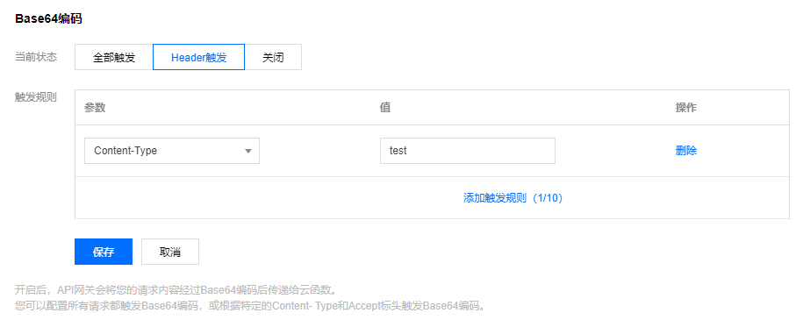Save settings with the 保存 button
796x320 pixels.
[x=104, y=252]
